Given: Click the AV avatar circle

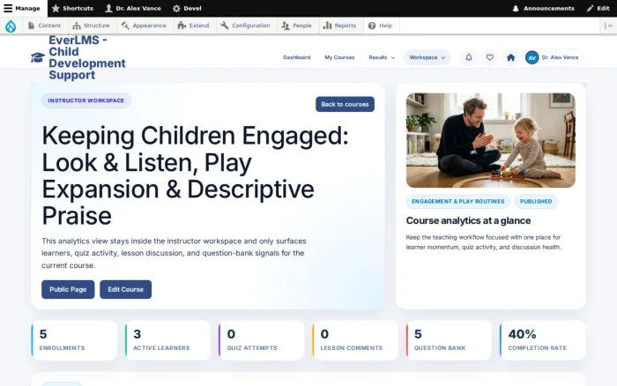Looking at the screenshot, I should 532,57.
